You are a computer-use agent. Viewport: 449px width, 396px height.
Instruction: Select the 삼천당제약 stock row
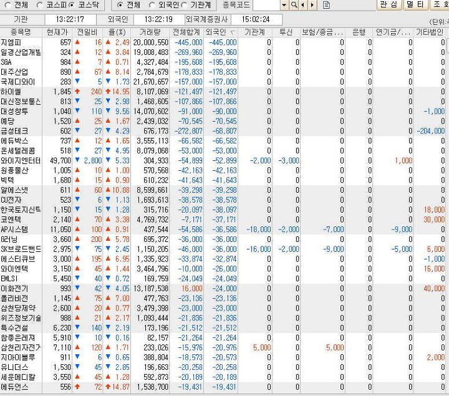223,309
